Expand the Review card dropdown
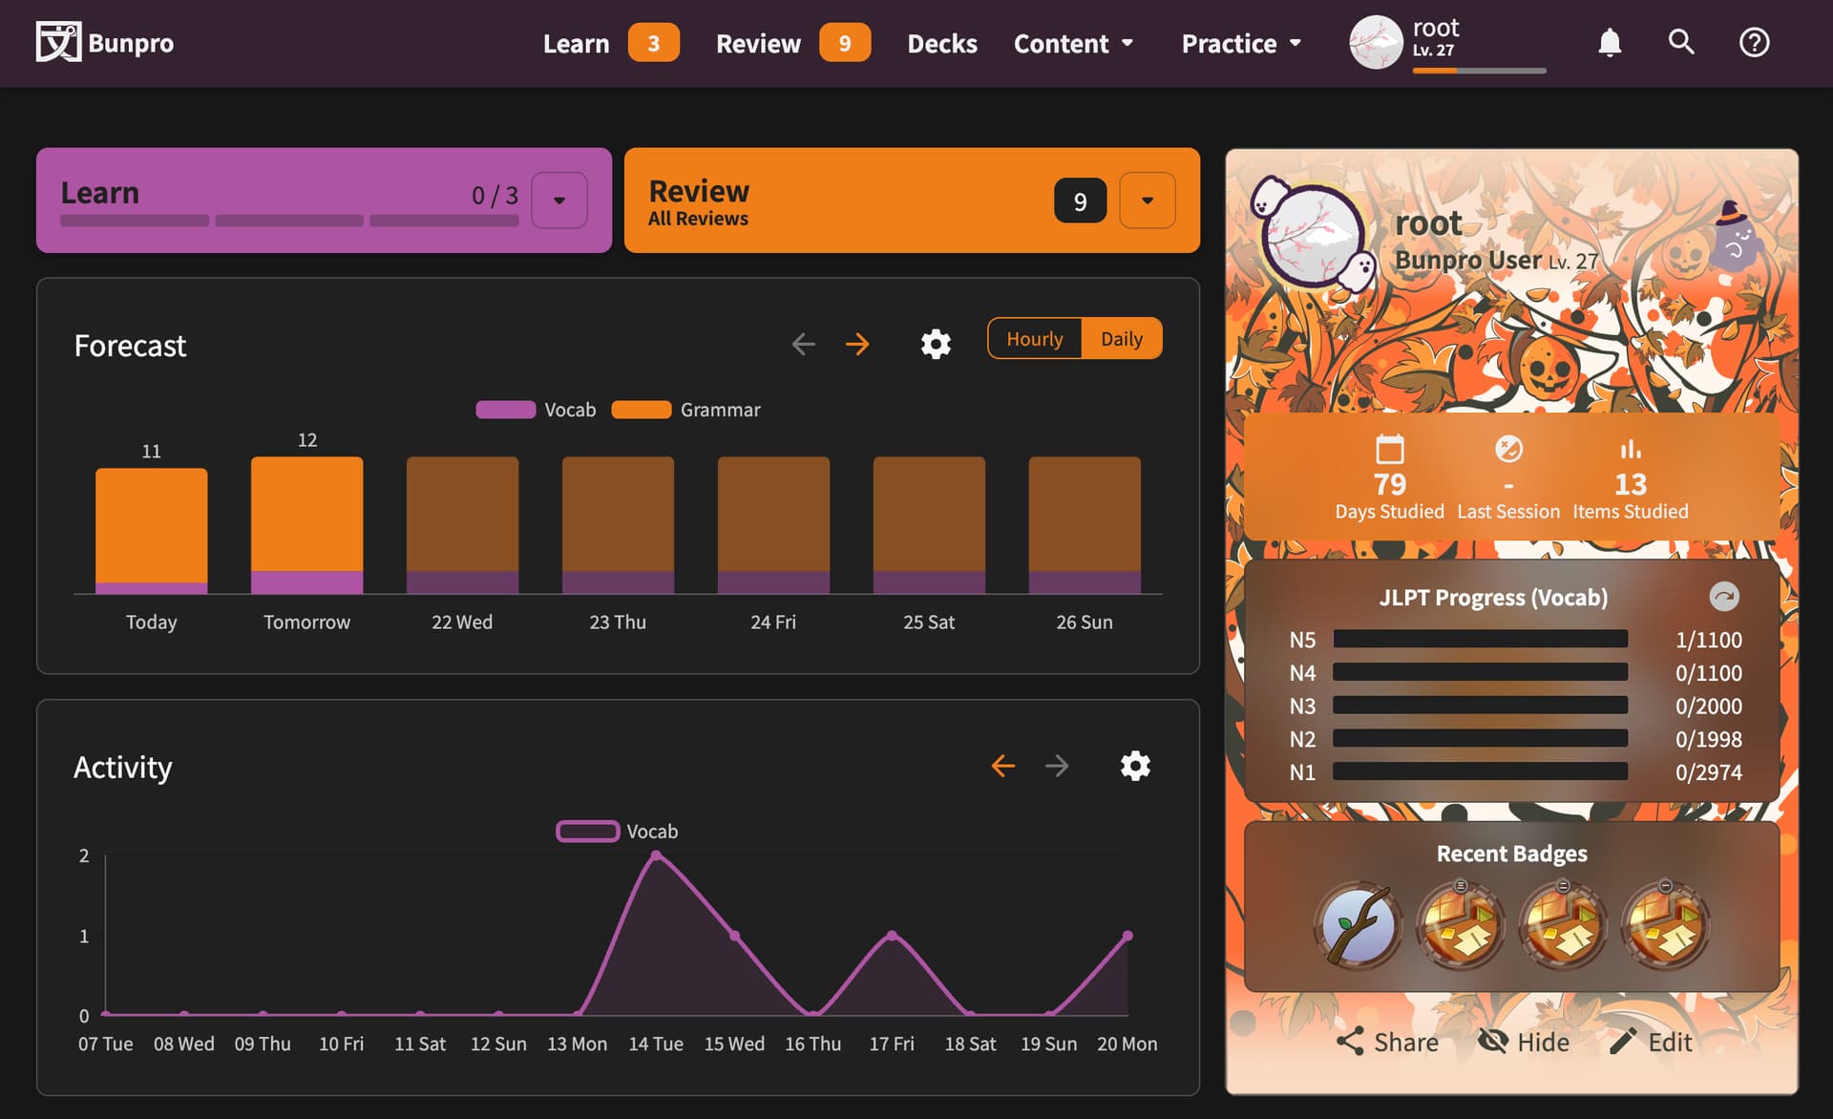Image resolution: width=1833 pixels, height=1119 pixels. pos(1147,201)
